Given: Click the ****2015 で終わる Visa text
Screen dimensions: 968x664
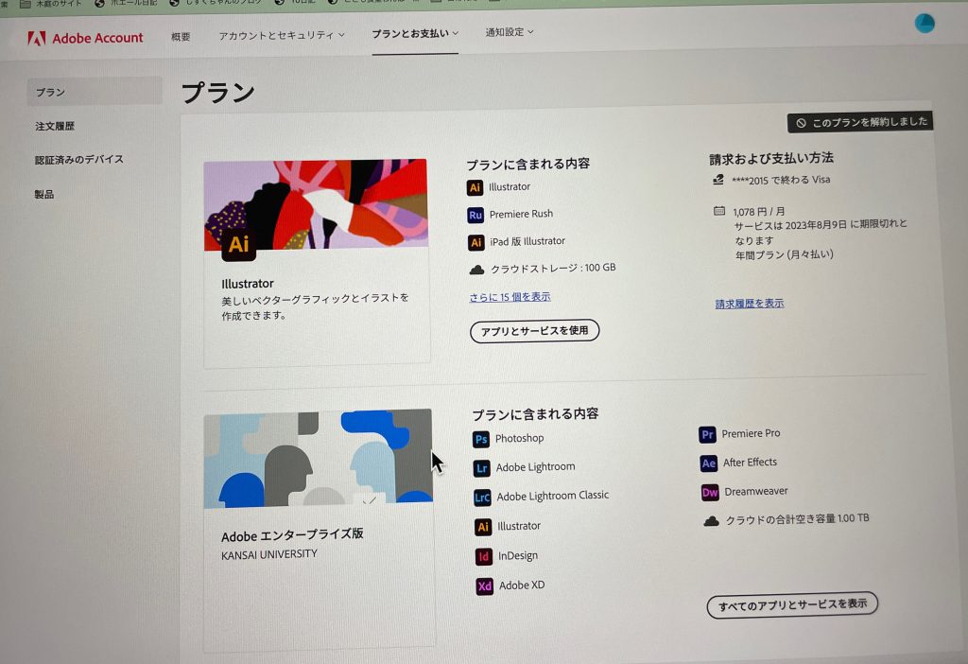Looking at the screenshot, I should (781, 181).
